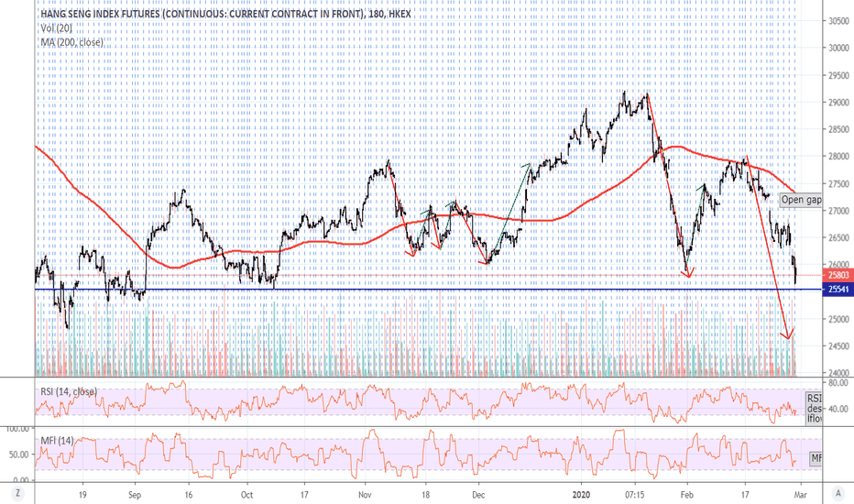This screenshot has width=854, height=504.
Task: Click the Mar date label on time axis
Action: tap(800, 495)
